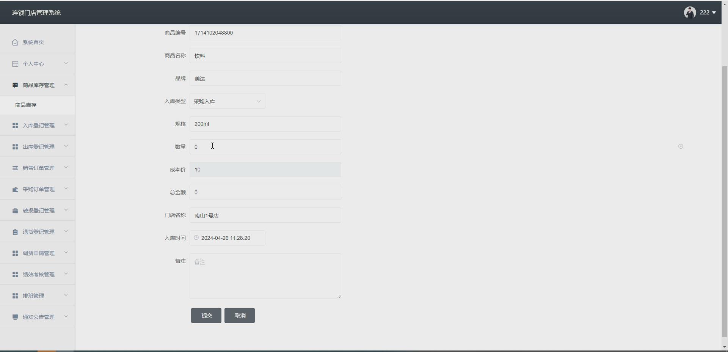Click the chat icon beside 商品库存管理
This screenshot has height=352, width=728.
[x=15, y=85]
